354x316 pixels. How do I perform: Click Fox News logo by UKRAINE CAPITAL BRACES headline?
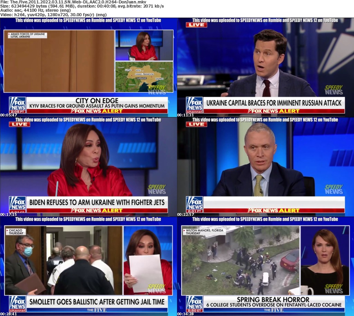pyautogui.click(x=194, y=105)
